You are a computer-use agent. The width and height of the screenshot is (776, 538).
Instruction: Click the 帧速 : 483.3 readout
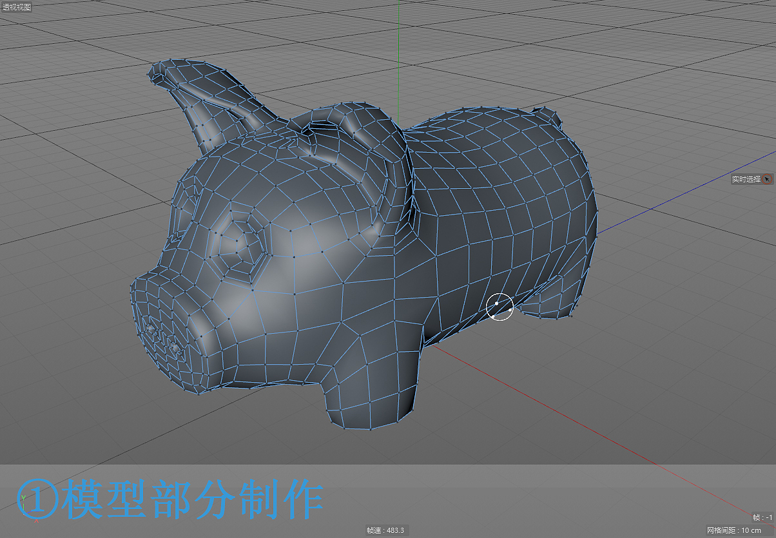tap(385, 530)
